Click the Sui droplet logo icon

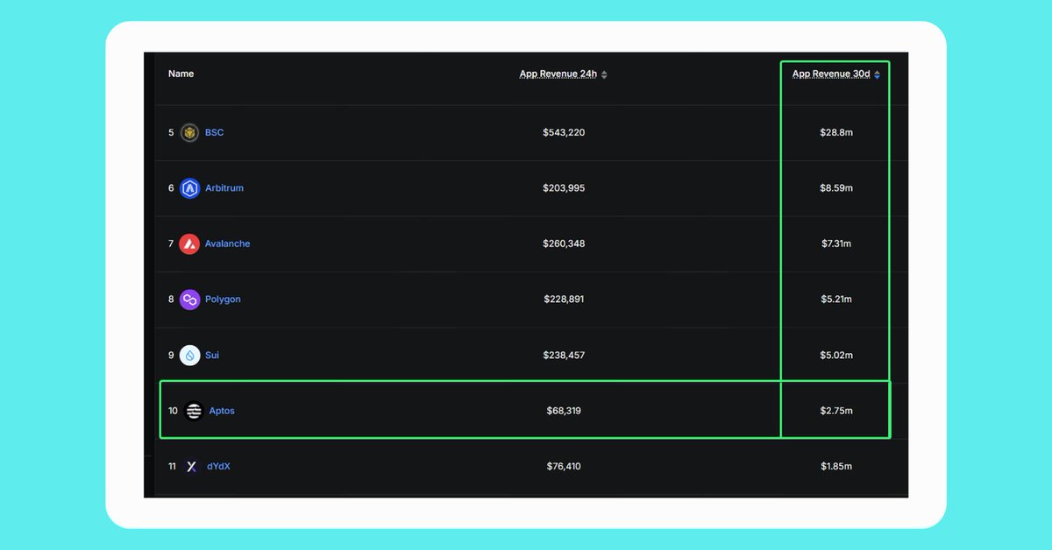[x=189, y=356]
